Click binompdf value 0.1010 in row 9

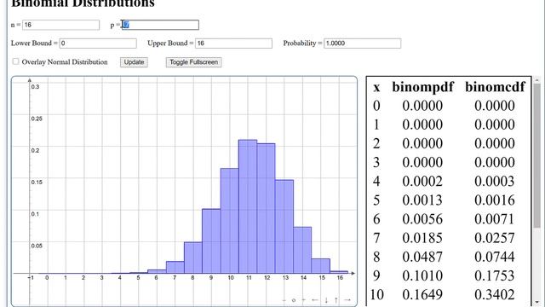422,275
